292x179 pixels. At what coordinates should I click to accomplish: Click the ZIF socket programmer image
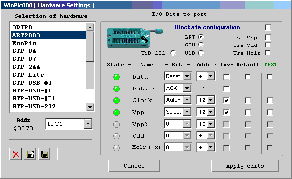tap(135, 38)
